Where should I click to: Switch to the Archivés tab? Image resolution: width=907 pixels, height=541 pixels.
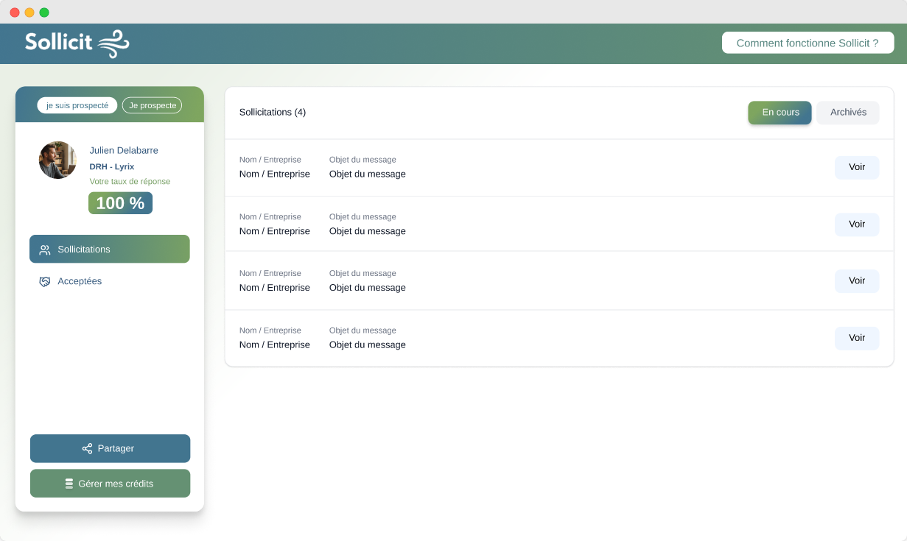tap(848, 113)
